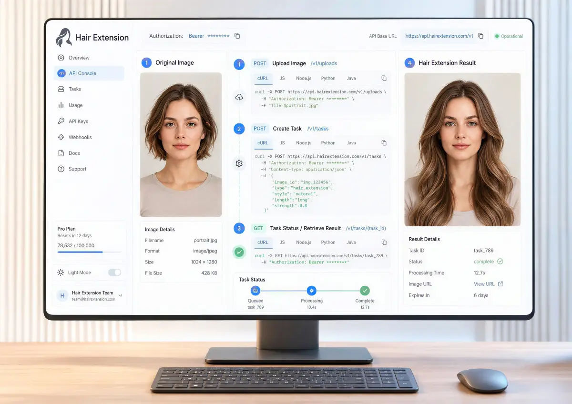Click the gear icon beside Create Task

point(239,163)
